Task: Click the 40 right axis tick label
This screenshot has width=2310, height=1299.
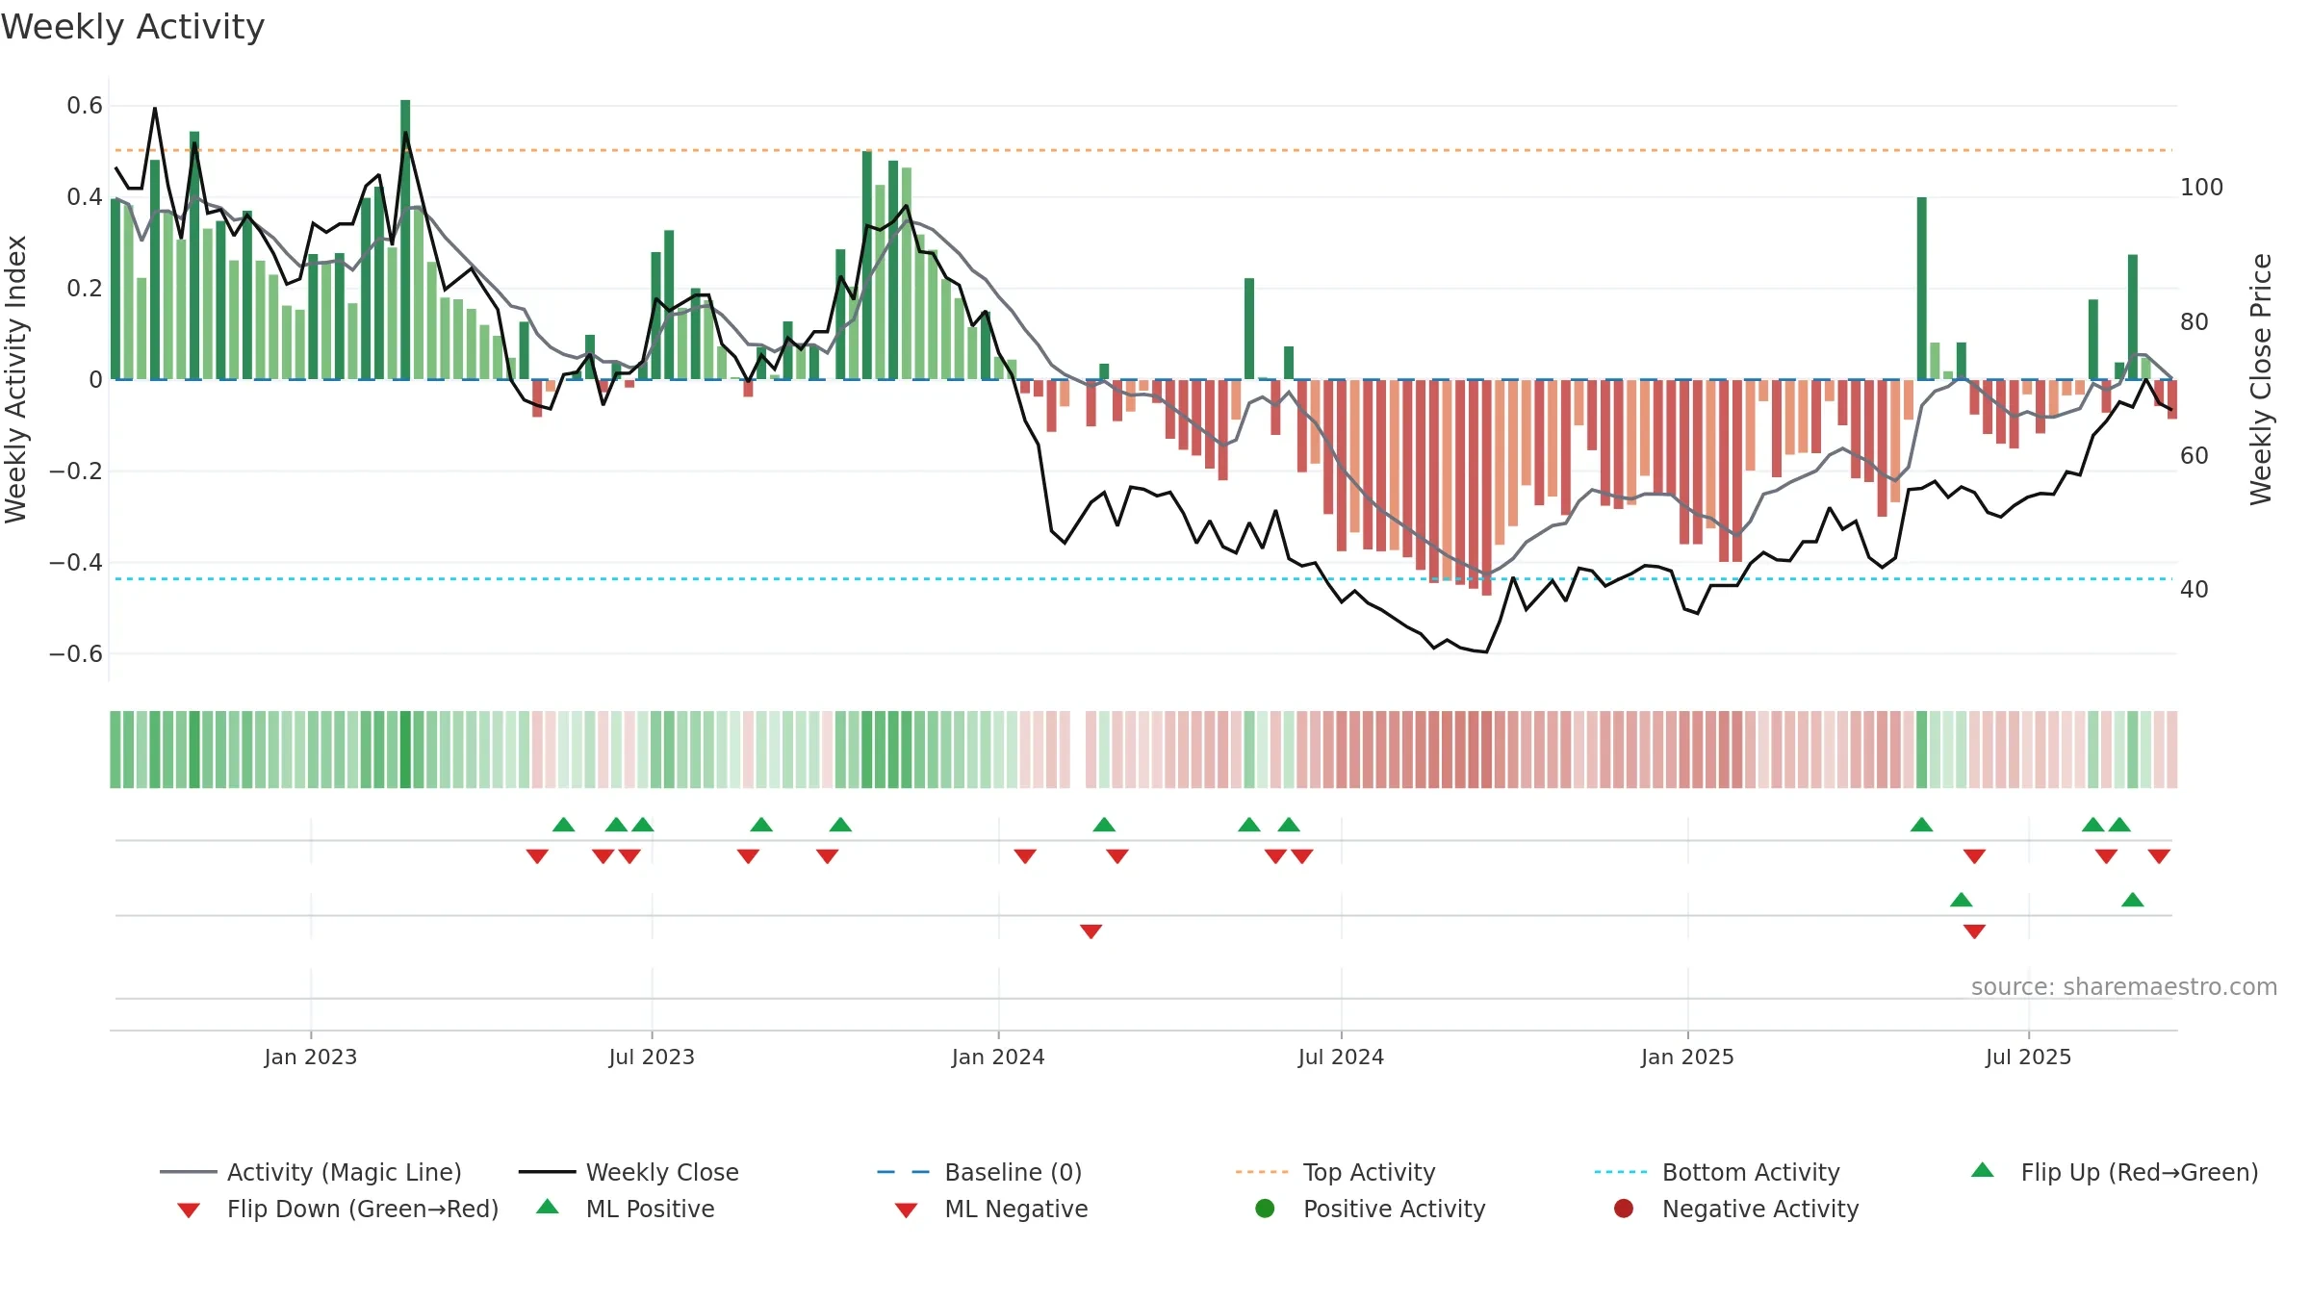Action: click(2194, 590)
